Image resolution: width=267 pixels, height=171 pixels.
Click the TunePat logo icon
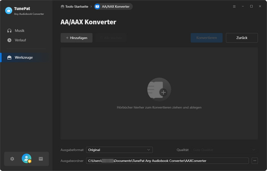click(x=8, y=11)
